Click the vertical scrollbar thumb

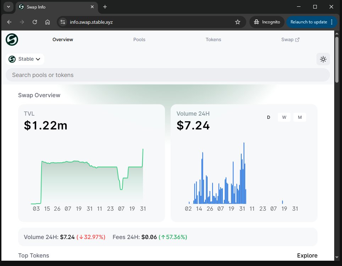pyautogui.click(x=337, y=60)
